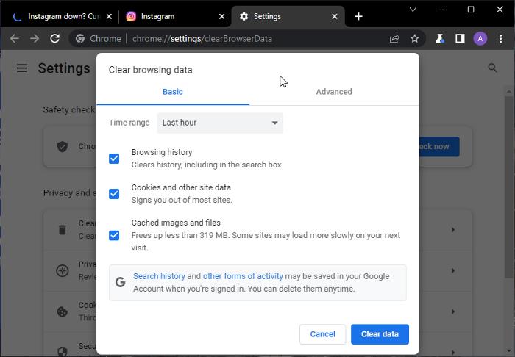Click the search settings magnifier icon
This screenshot has height=357, width=515.
(492, 68)
